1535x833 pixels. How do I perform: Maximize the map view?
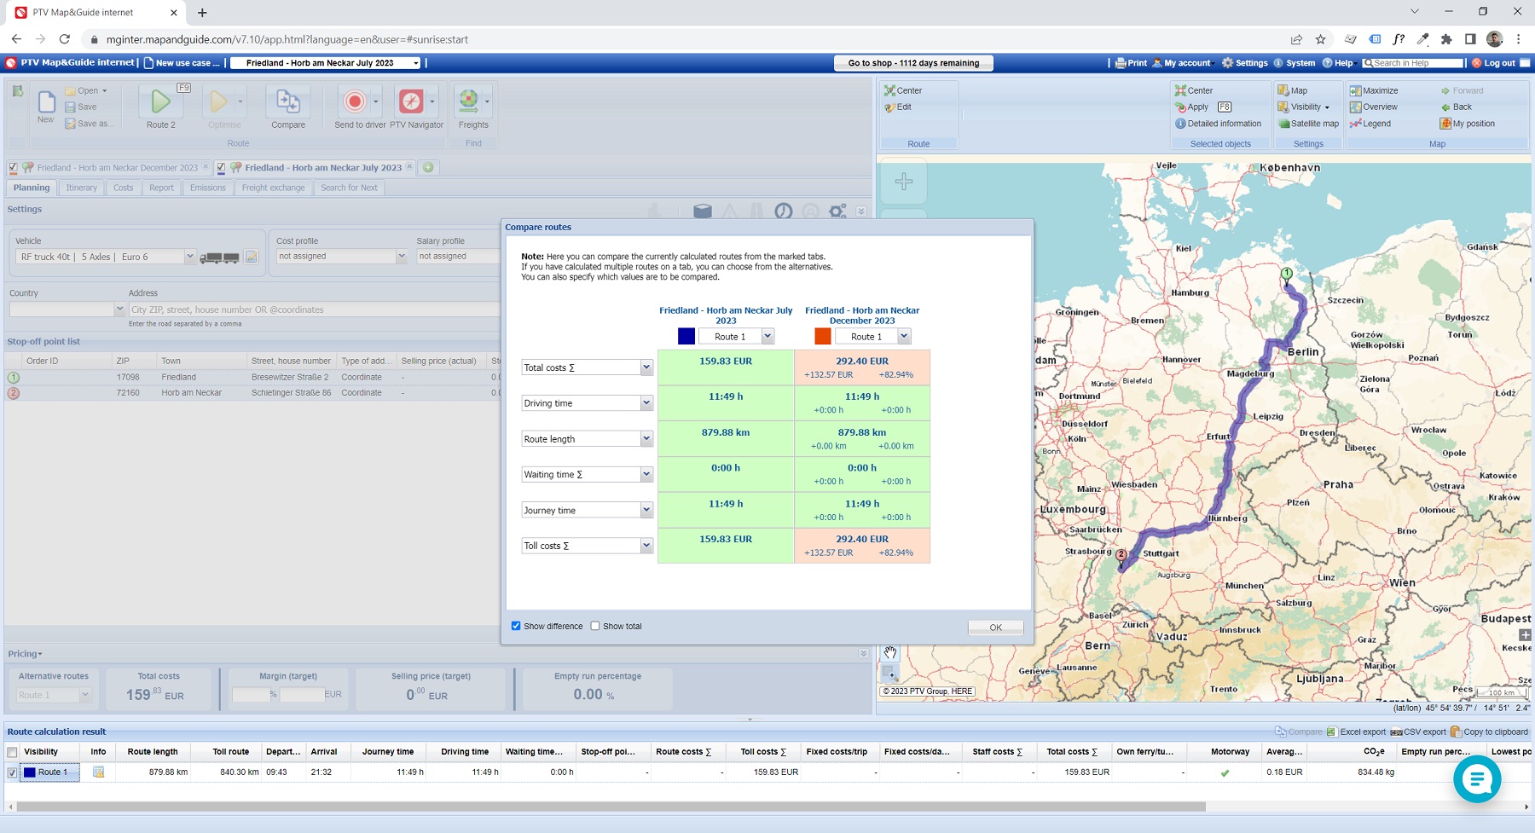click(x=1374, y=90)
